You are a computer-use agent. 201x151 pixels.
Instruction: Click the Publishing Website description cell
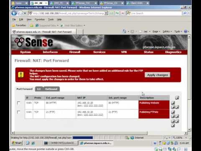(x=154, y=105)
